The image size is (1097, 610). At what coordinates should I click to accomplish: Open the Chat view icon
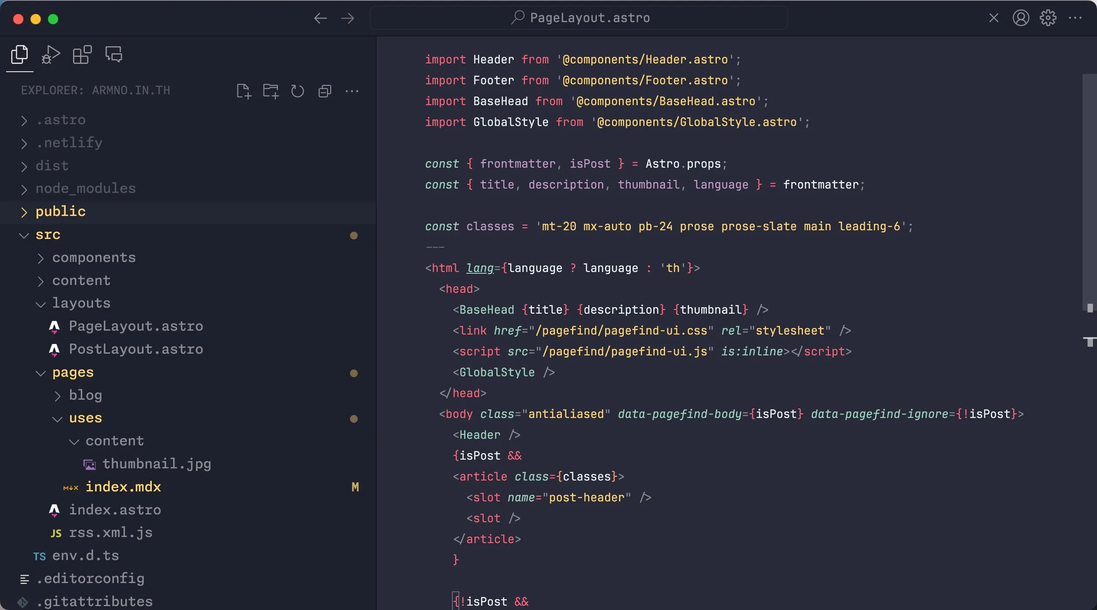[114, 55]
